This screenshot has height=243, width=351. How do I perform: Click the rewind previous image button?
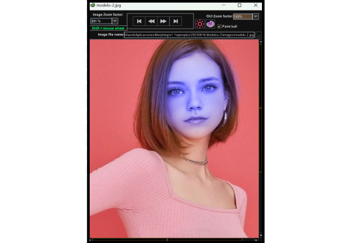(x=151, y=21)
